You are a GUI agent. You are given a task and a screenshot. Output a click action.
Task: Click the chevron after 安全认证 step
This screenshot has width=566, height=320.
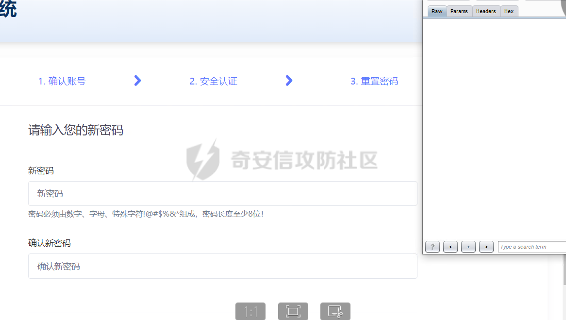pos(289,81)
